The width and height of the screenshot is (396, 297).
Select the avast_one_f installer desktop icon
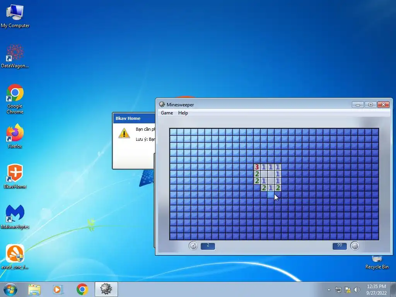pos(15,257)
